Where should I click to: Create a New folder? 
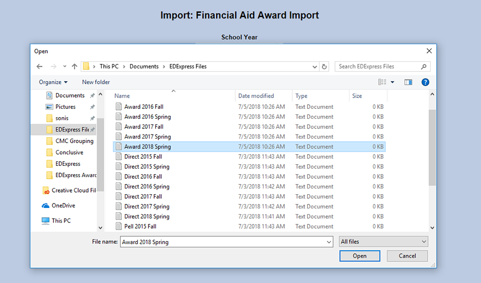pos(96,82)
